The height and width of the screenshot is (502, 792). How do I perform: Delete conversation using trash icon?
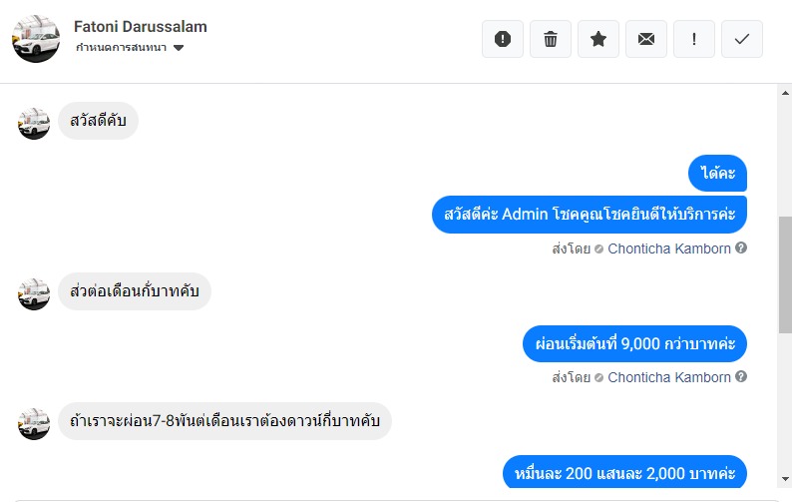[x=551, y=39]
